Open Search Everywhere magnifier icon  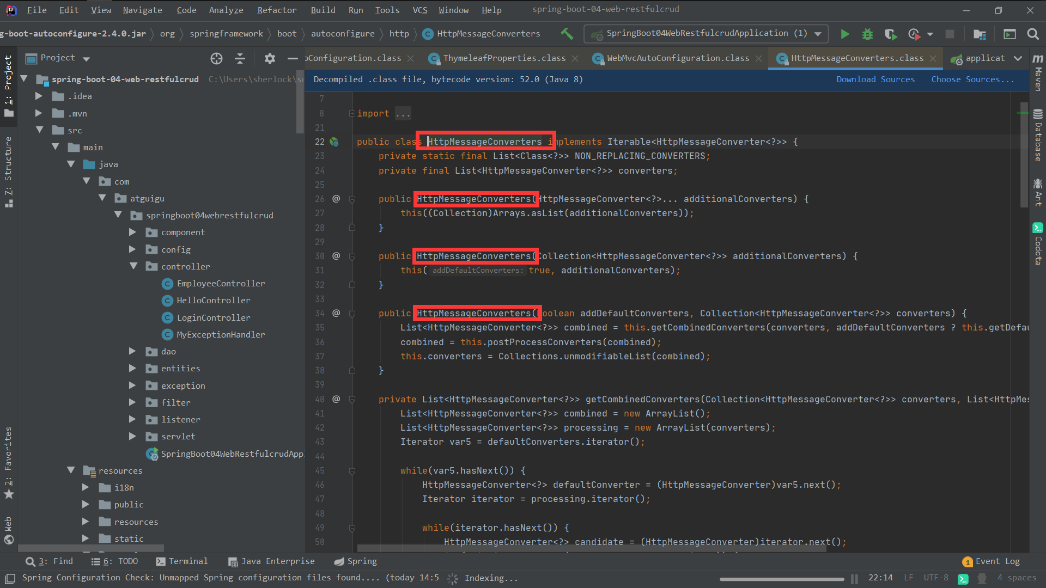pos(1032,34)
